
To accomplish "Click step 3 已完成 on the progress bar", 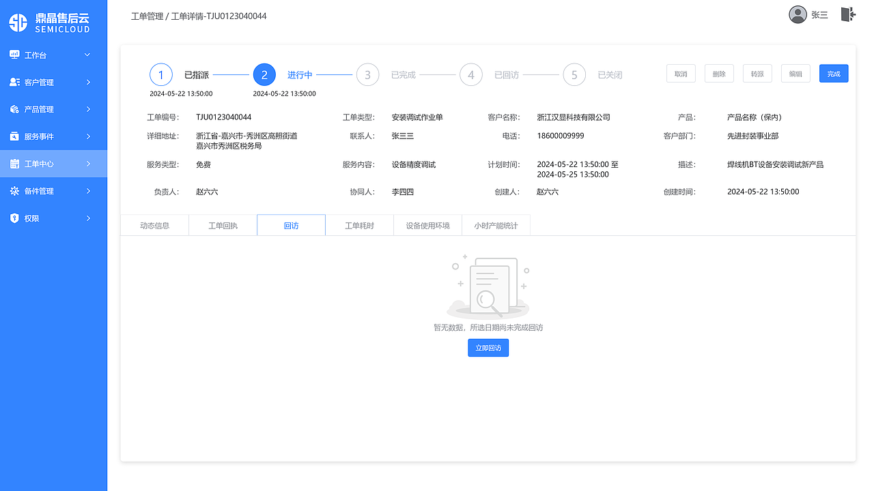I will (367, 74).
